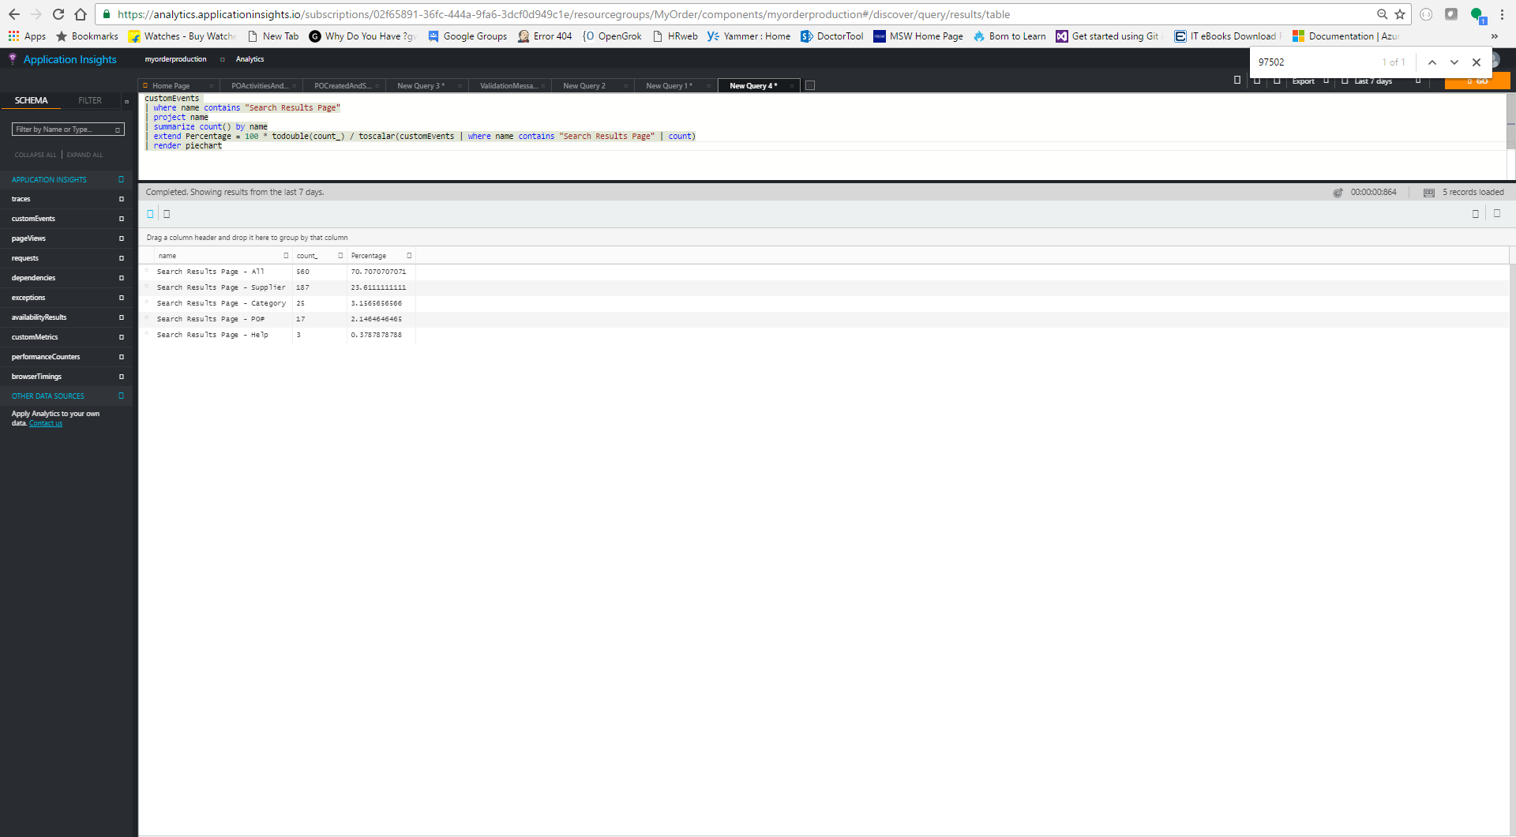Viewport: 1516px width, 837px height.
Task: Open the Export dropdown
Action: click(x=1310, y=81)
